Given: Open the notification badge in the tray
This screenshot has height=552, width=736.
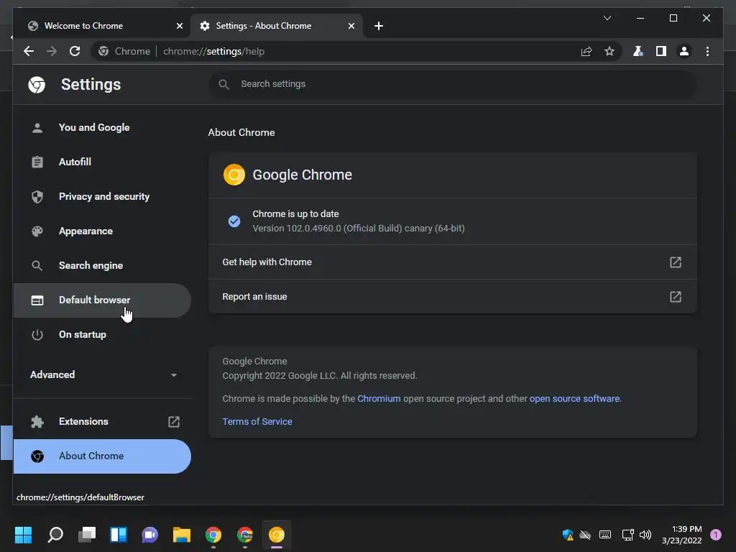Looking at the screenshot, I should [716, 535].
